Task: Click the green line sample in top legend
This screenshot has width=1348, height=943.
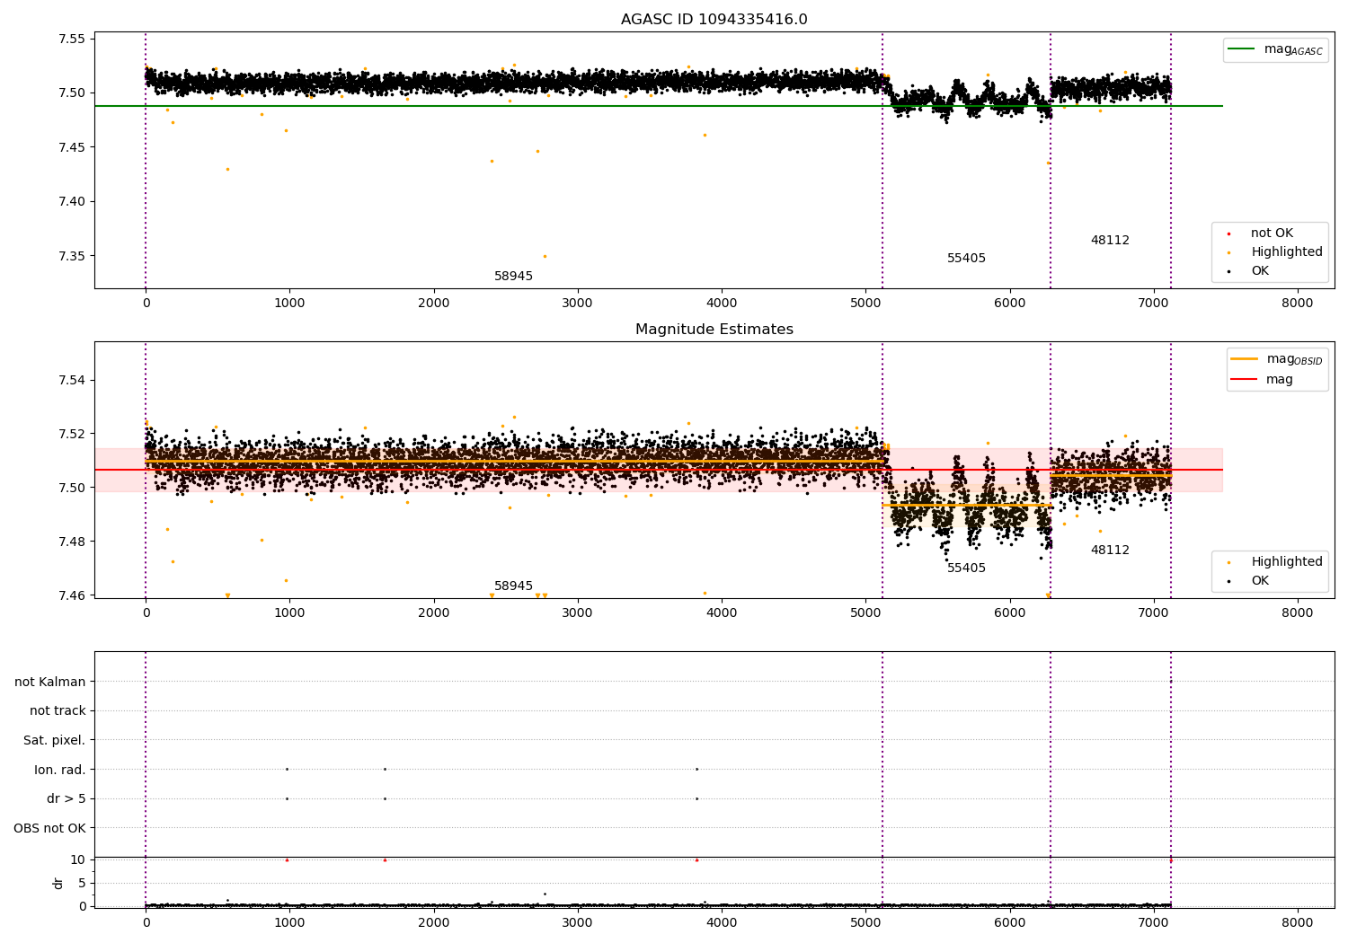Action: [1242, 49]
